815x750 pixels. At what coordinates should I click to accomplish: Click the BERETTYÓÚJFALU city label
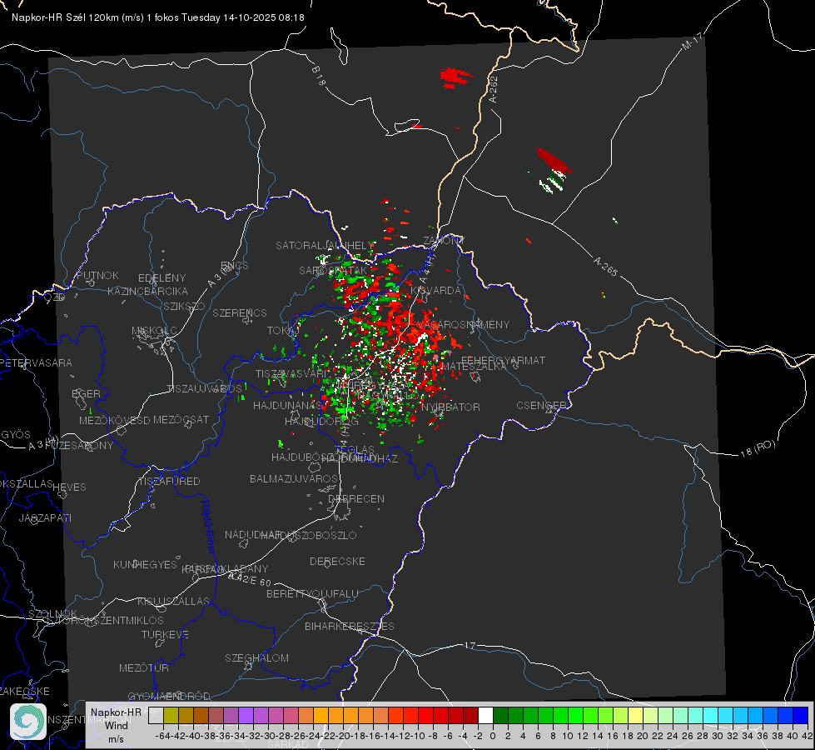coord(312,593)
